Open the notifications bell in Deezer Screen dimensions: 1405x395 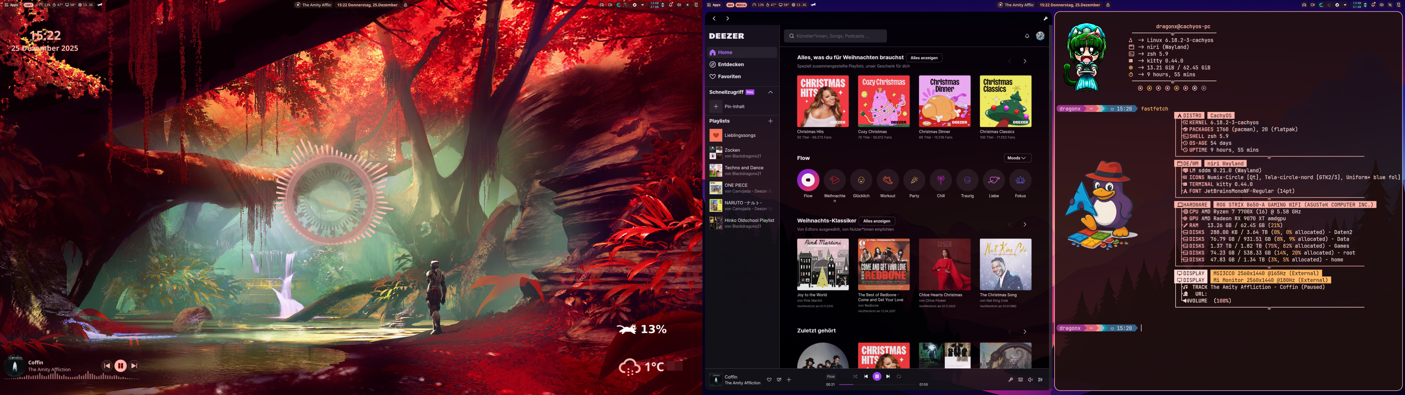(x=1026, y=36)
